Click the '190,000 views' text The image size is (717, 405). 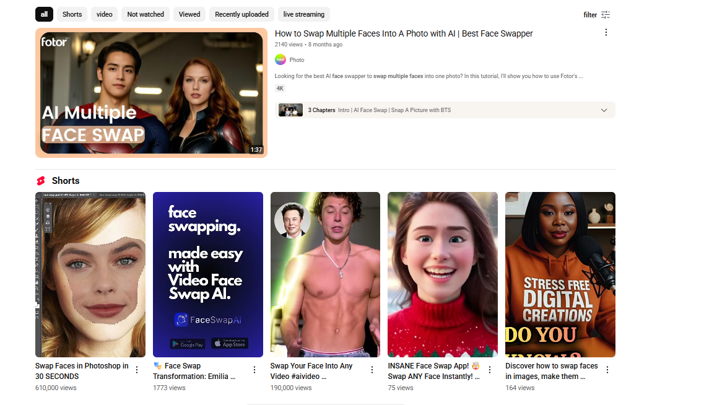point(291,388)
